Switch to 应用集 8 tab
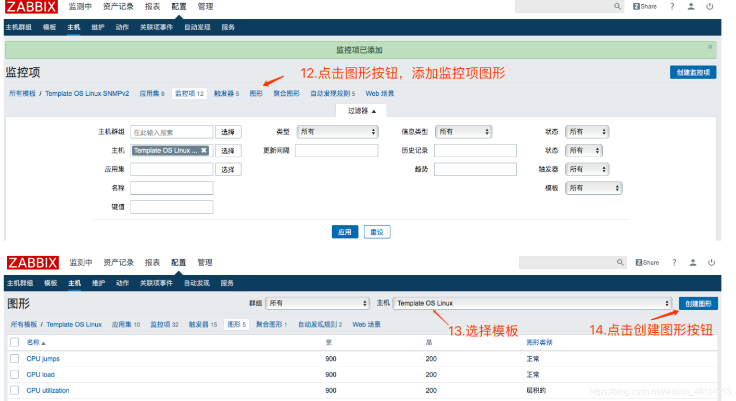This screenshot has height=401, width=736. pos(152,94)
